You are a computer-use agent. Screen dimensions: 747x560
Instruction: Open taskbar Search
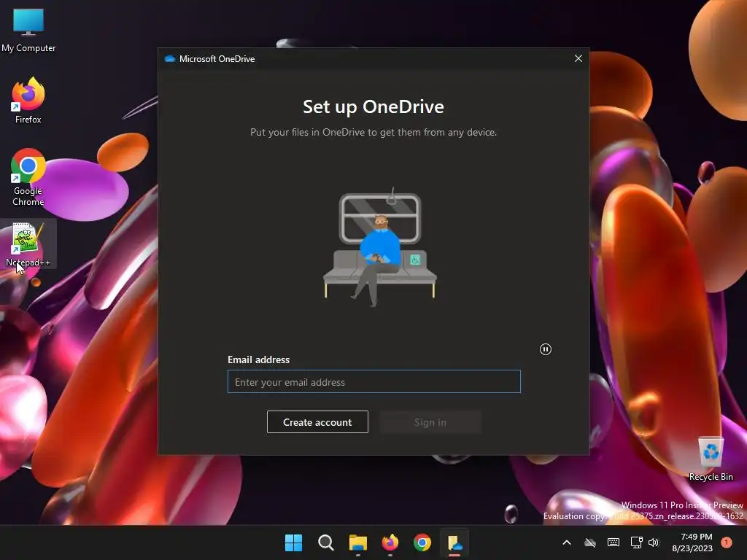coord(326,542)
